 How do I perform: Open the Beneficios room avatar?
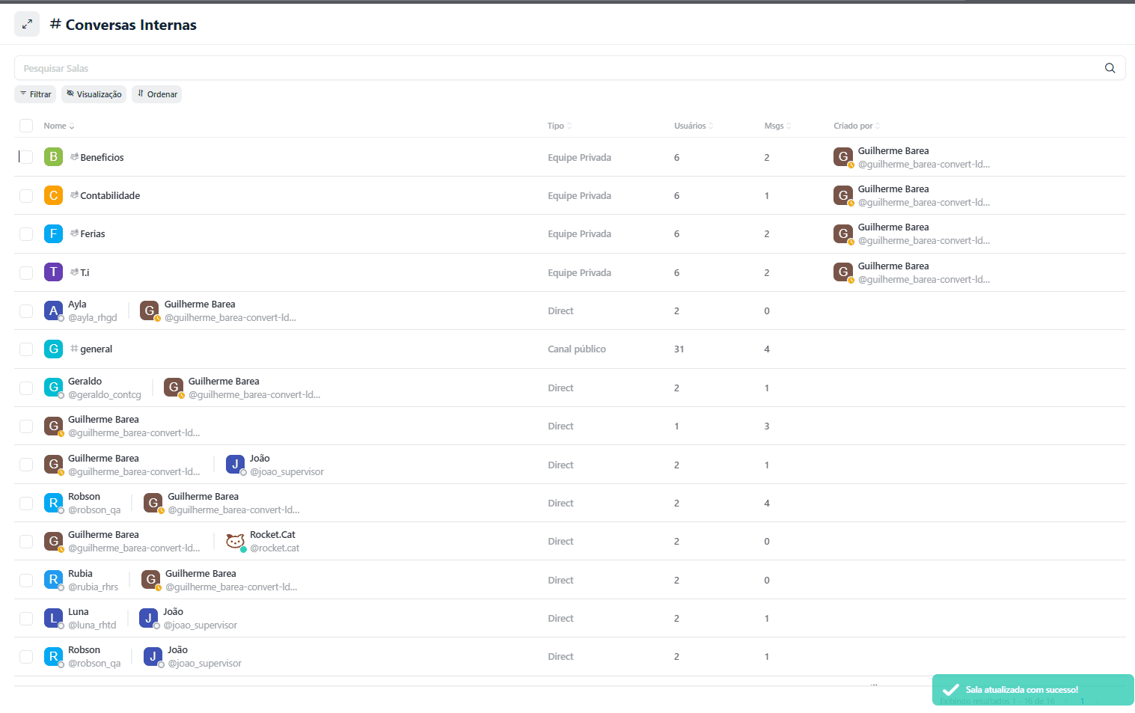pyautogui.click(x=53, y=157)
